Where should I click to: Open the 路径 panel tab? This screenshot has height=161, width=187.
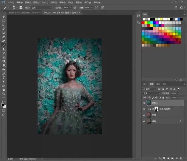164,84
